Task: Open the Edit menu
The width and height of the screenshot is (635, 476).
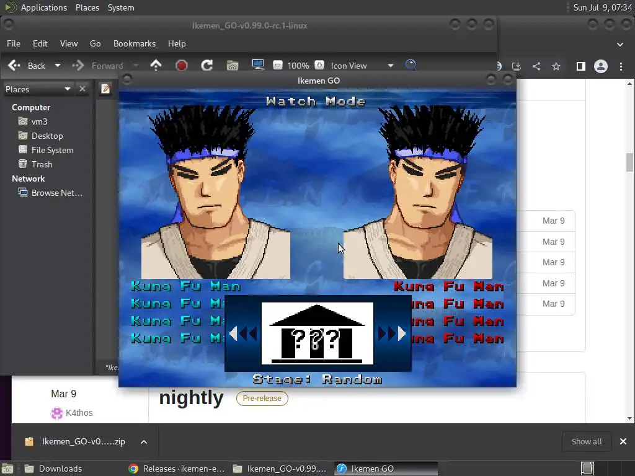Action: (40, 43)
